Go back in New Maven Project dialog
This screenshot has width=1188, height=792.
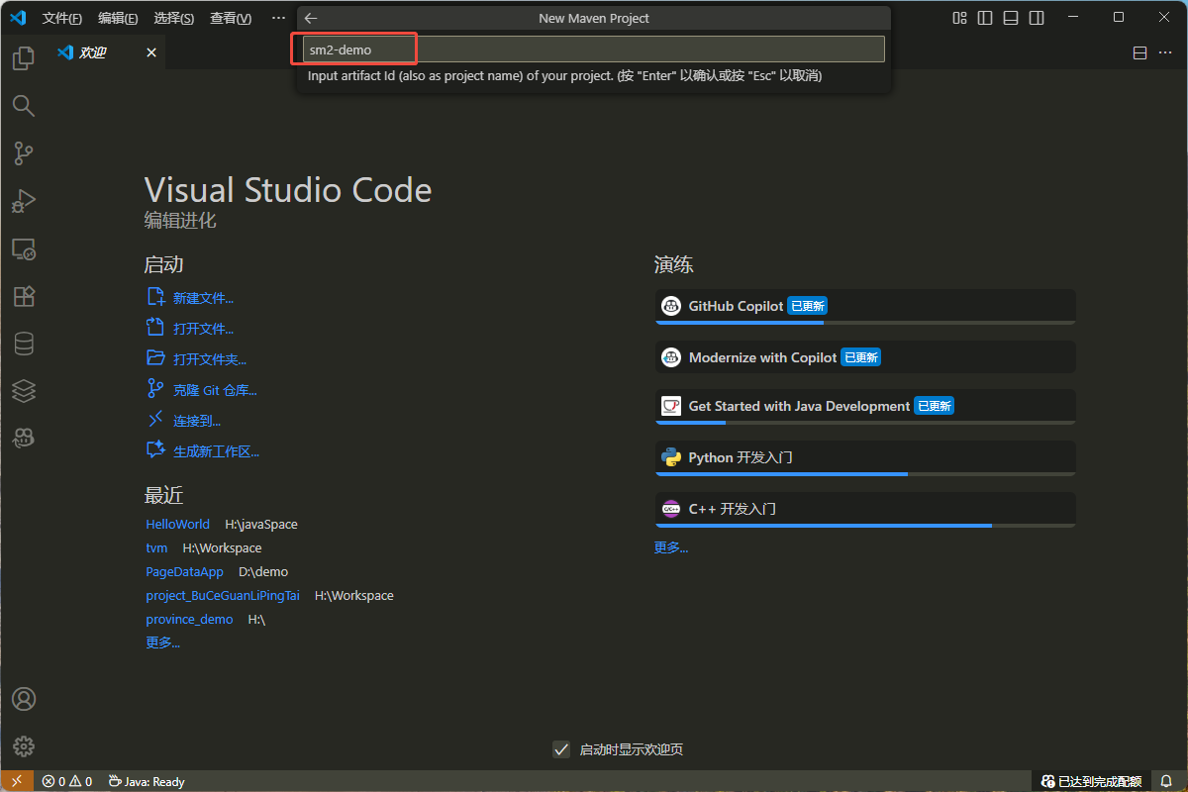(311, 18)
